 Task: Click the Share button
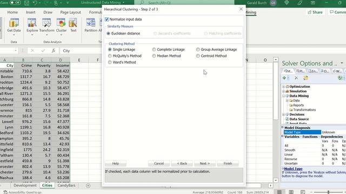[x=315, y=12]
